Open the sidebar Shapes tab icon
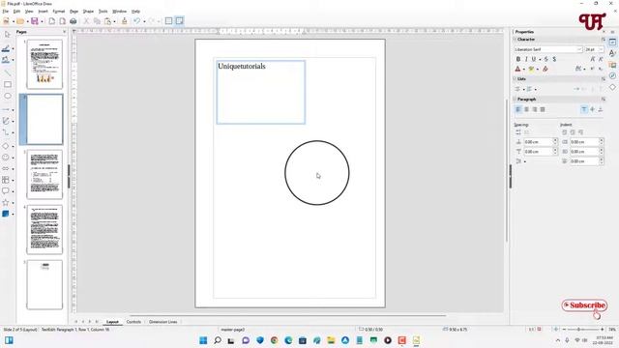 point(612,87)
